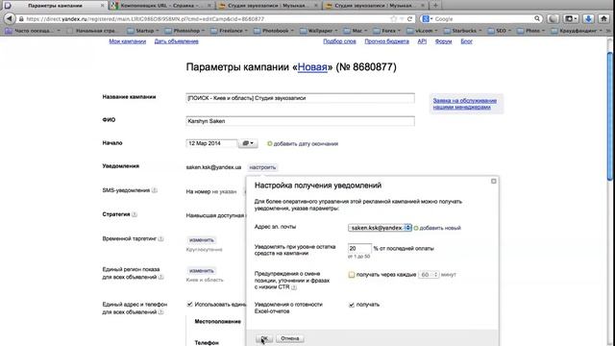Open help icon next to Стратегия
Screen dimensions: 615x346
pos(135,214)
